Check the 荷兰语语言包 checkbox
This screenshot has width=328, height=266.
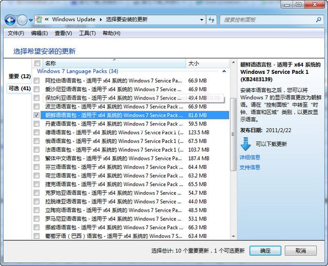[x=36, y=175]
